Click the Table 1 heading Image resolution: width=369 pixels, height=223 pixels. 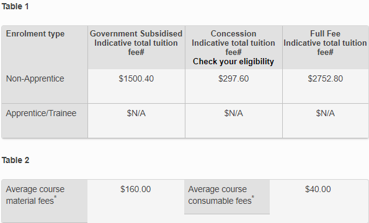pyautogui.click(x=15, y=7)
